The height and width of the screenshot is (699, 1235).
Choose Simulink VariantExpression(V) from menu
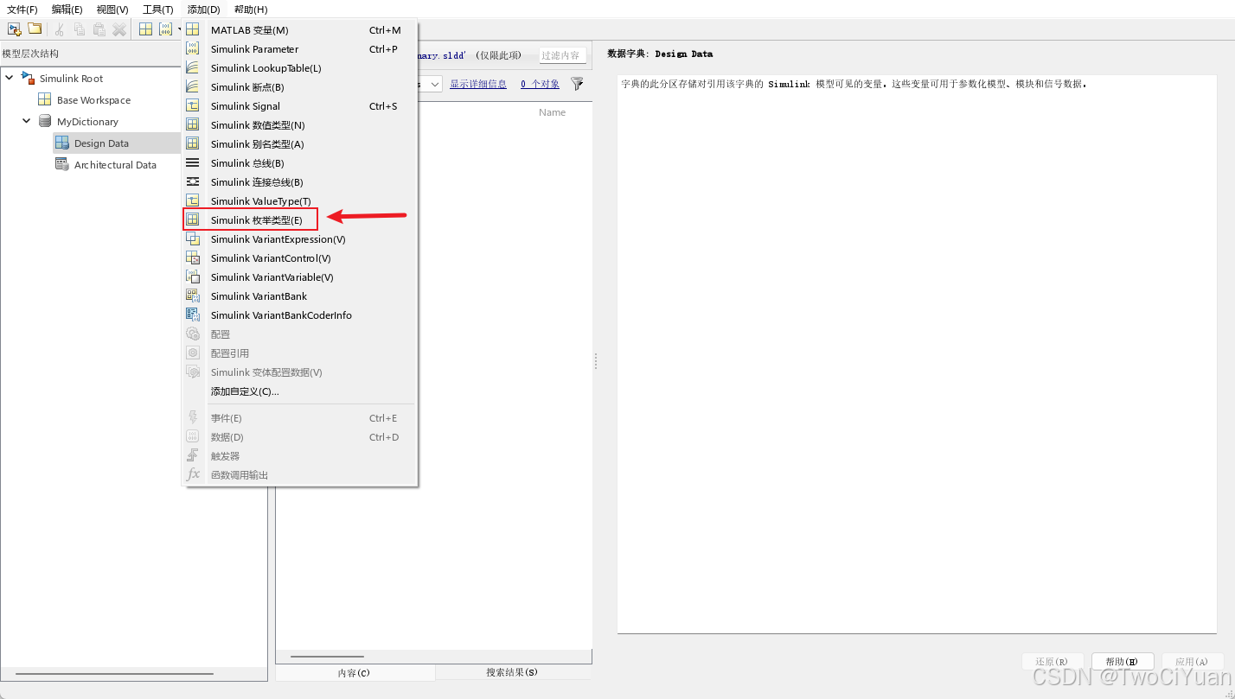[299, 238]
